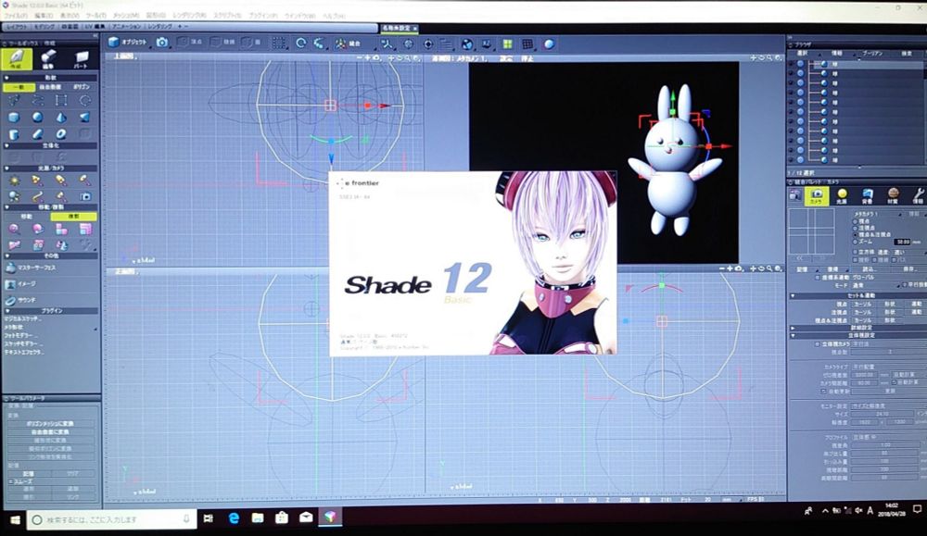The width and height of the screenshot is (927, 536).
Task: Add a camera from the toolbox
Action: [85, 196]
